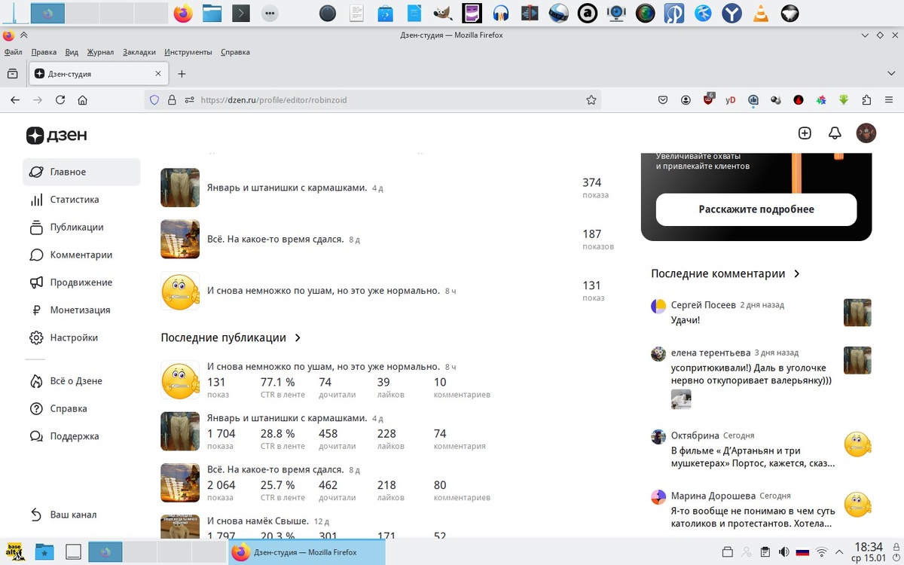The image size is (904, 565).
Task: Open Правка menu
Action: coord(44,52)
